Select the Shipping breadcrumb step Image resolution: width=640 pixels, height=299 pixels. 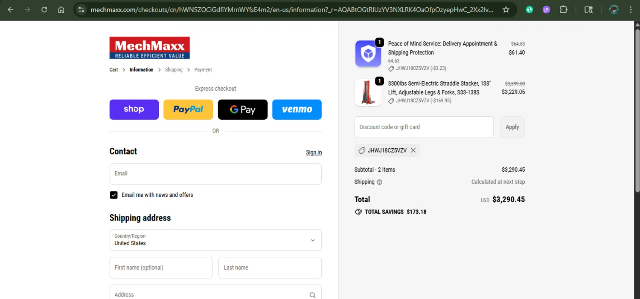pyautogui.click(x=174, y=70)
